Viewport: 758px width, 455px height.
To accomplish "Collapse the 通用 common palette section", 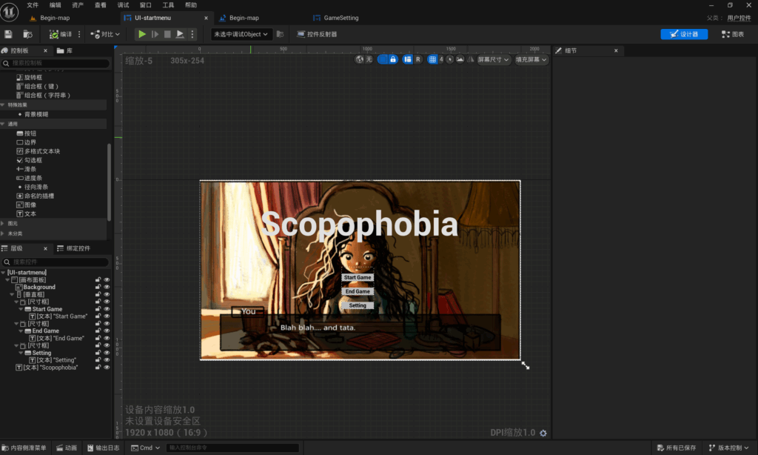I will tap(3, 124).
